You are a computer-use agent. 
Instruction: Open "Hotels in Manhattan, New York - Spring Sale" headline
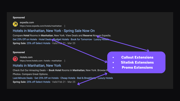[x=54, y=31]
